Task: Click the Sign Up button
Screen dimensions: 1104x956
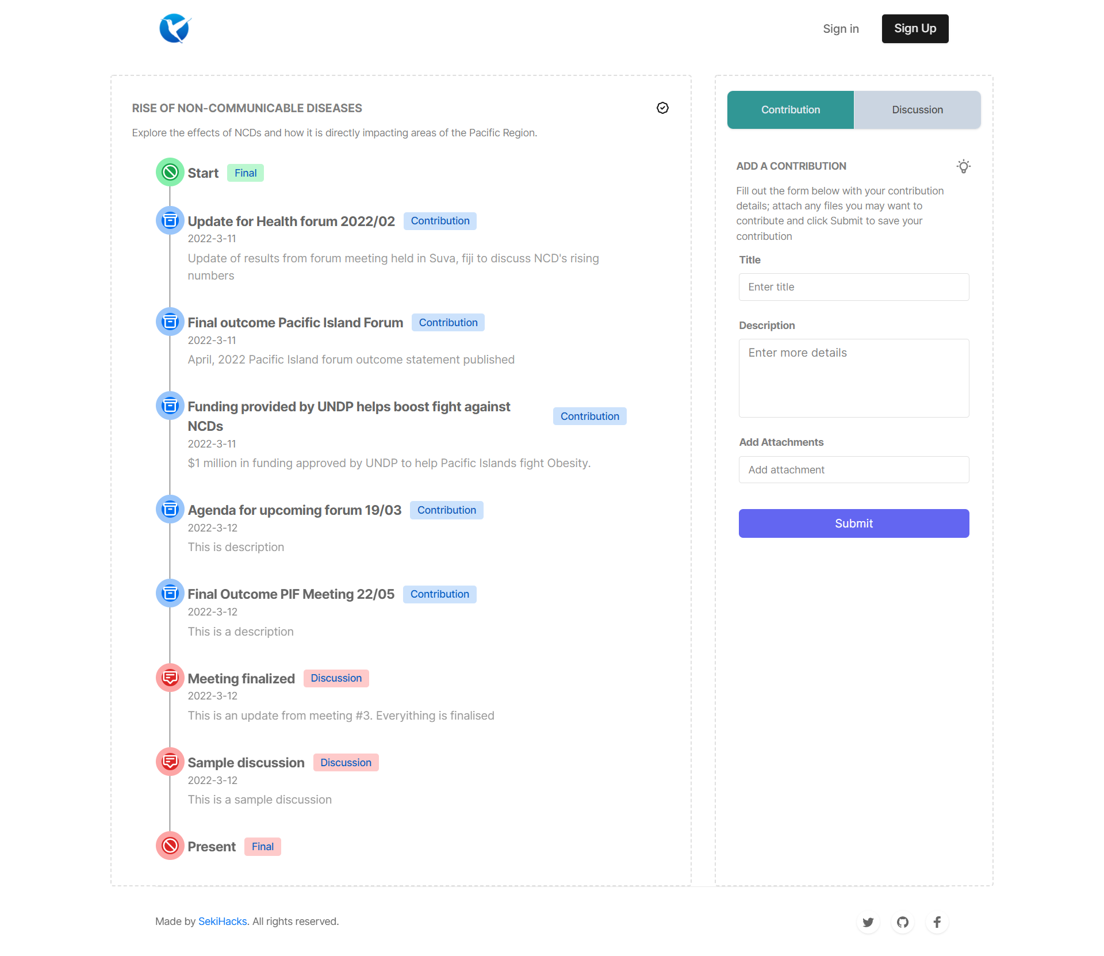Action: point(915,29)
